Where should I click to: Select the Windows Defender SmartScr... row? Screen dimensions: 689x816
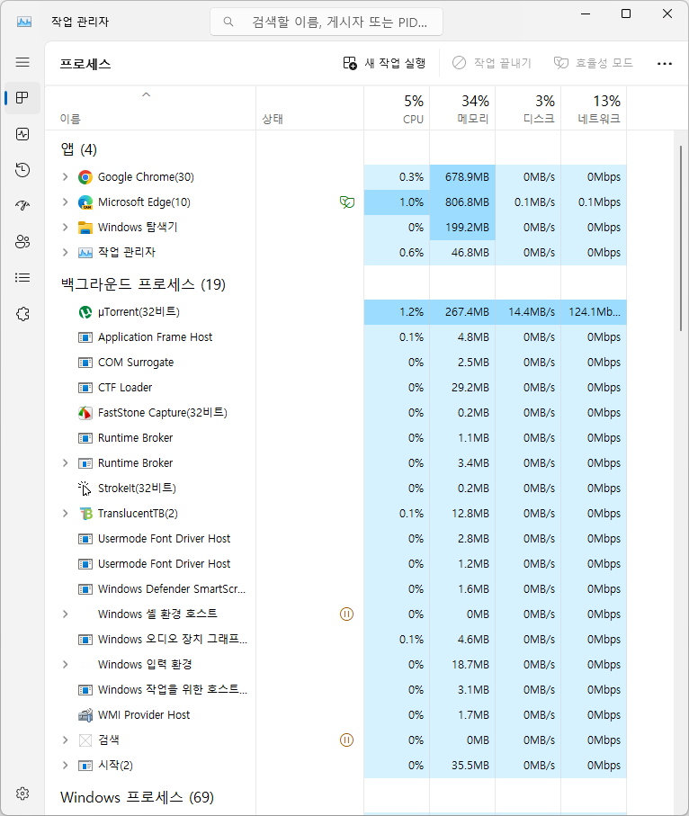coord(336,589)
